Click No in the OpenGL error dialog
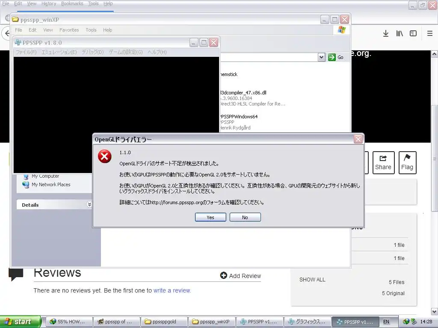This screenshot has height=328, width=438. pyautogui.click(x=245, y=217)
